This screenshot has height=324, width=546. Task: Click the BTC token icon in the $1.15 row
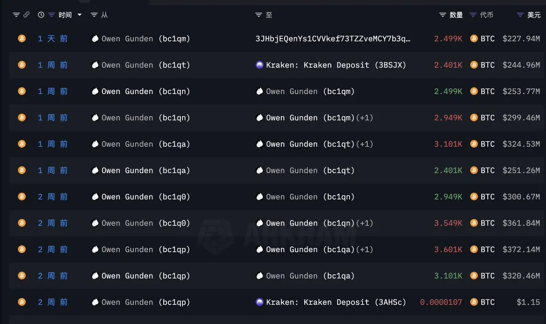point(474,302)
